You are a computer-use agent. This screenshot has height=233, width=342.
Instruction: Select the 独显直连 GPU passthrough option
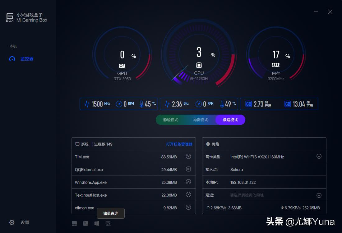(110, 213)
